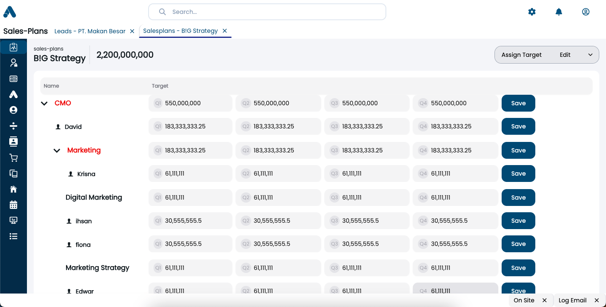Edit David's Q2 target field
The image size is (606, 307).
[278, 126]
